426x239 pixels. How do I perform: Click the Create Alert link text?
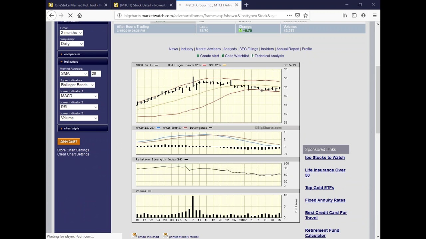coord(210,56)
